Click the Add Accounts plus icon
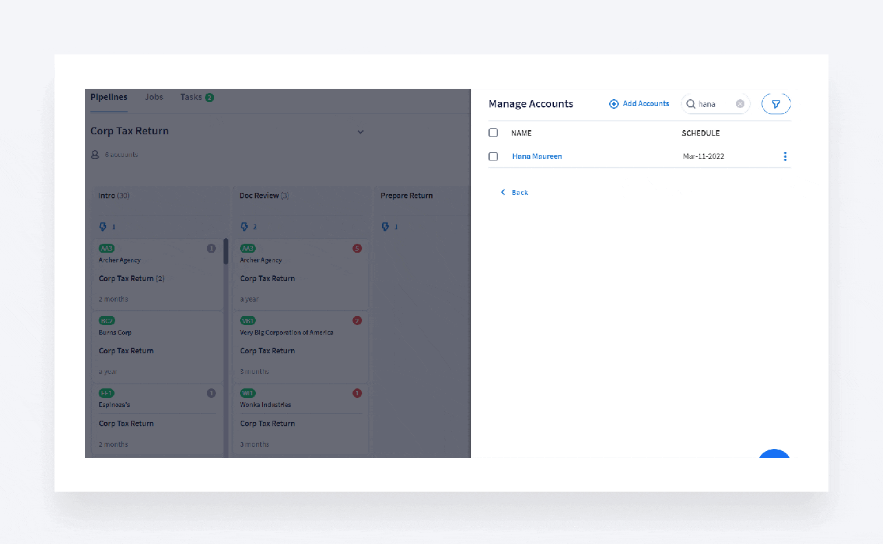The image size is (883, 544). 614,104
